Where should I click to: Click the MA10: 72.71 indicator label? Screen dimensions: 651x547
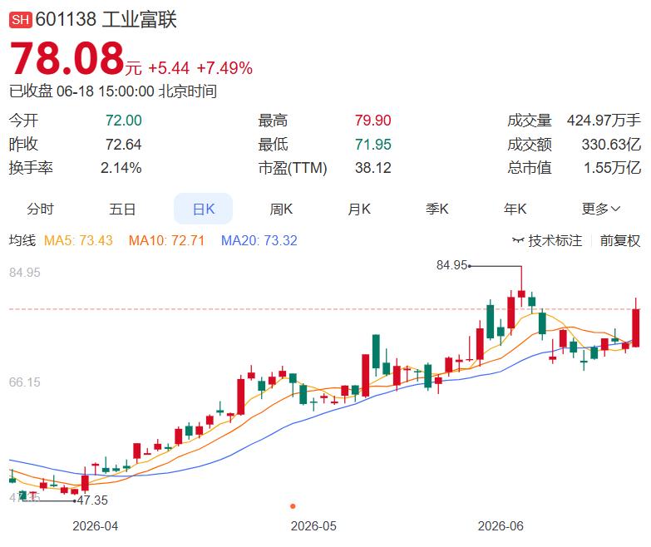tap(166, 240)
